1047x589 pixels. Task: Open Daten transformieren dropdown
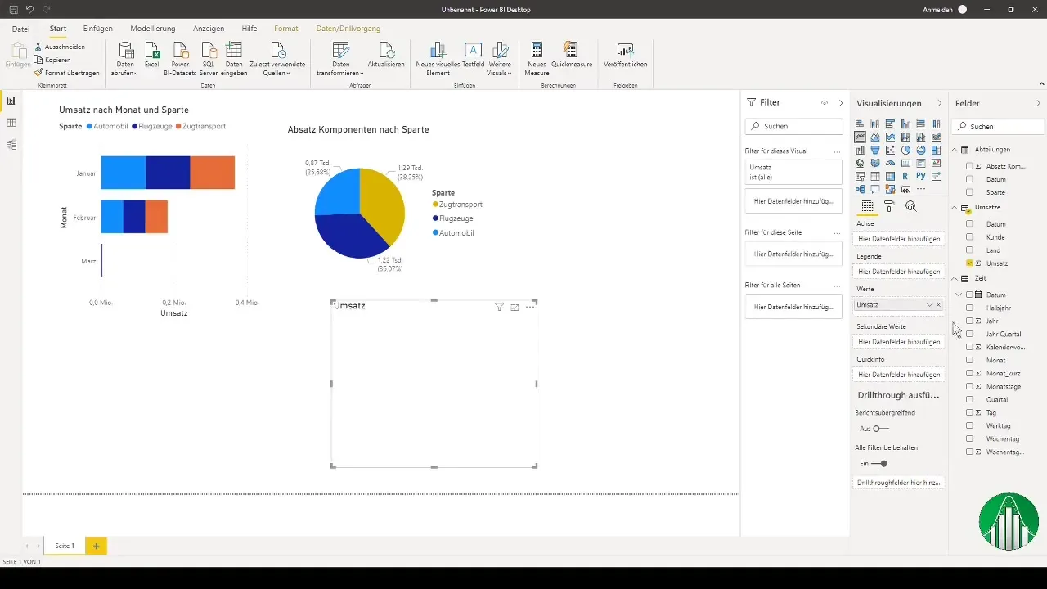tap(340, 57)
